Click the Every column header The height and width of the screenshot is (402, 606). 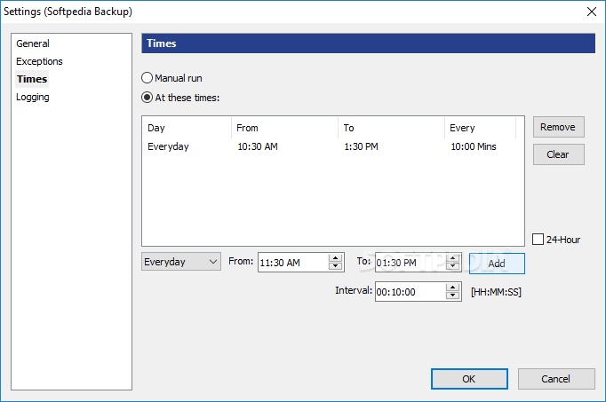tap(481, 128)
